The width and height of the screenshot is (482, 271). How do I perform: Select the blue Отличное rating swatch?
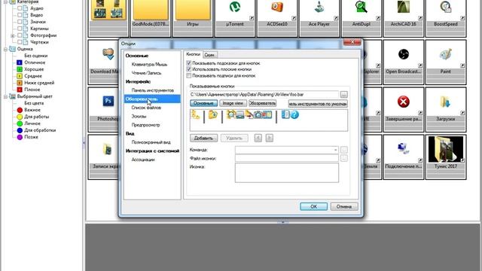coord(20,62)
